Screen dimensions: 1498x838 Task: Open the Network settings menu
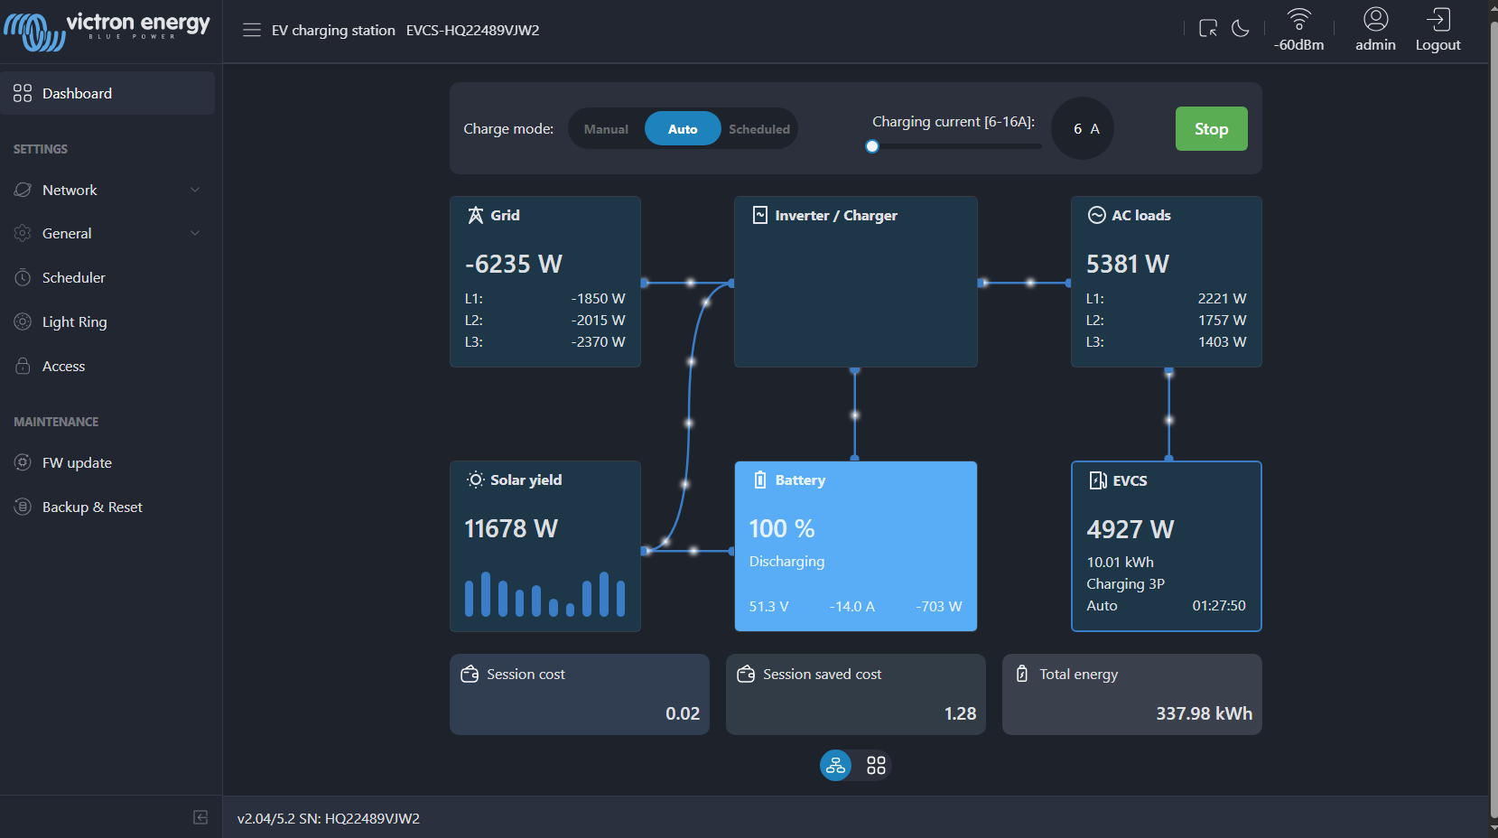(x=107, y=190)
